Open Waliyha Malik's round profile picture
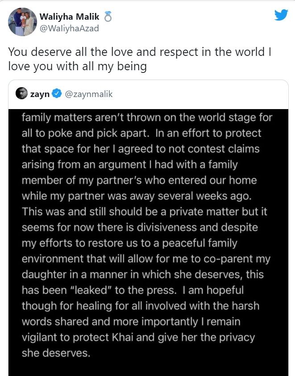295x376 pixels. coord(22,22)
